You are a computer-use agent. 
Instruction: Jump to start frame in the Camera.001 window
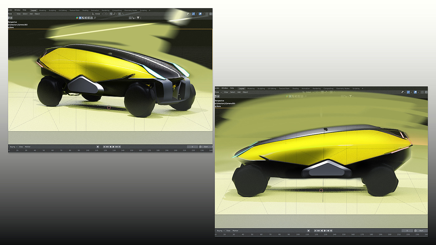pos(315,231)
